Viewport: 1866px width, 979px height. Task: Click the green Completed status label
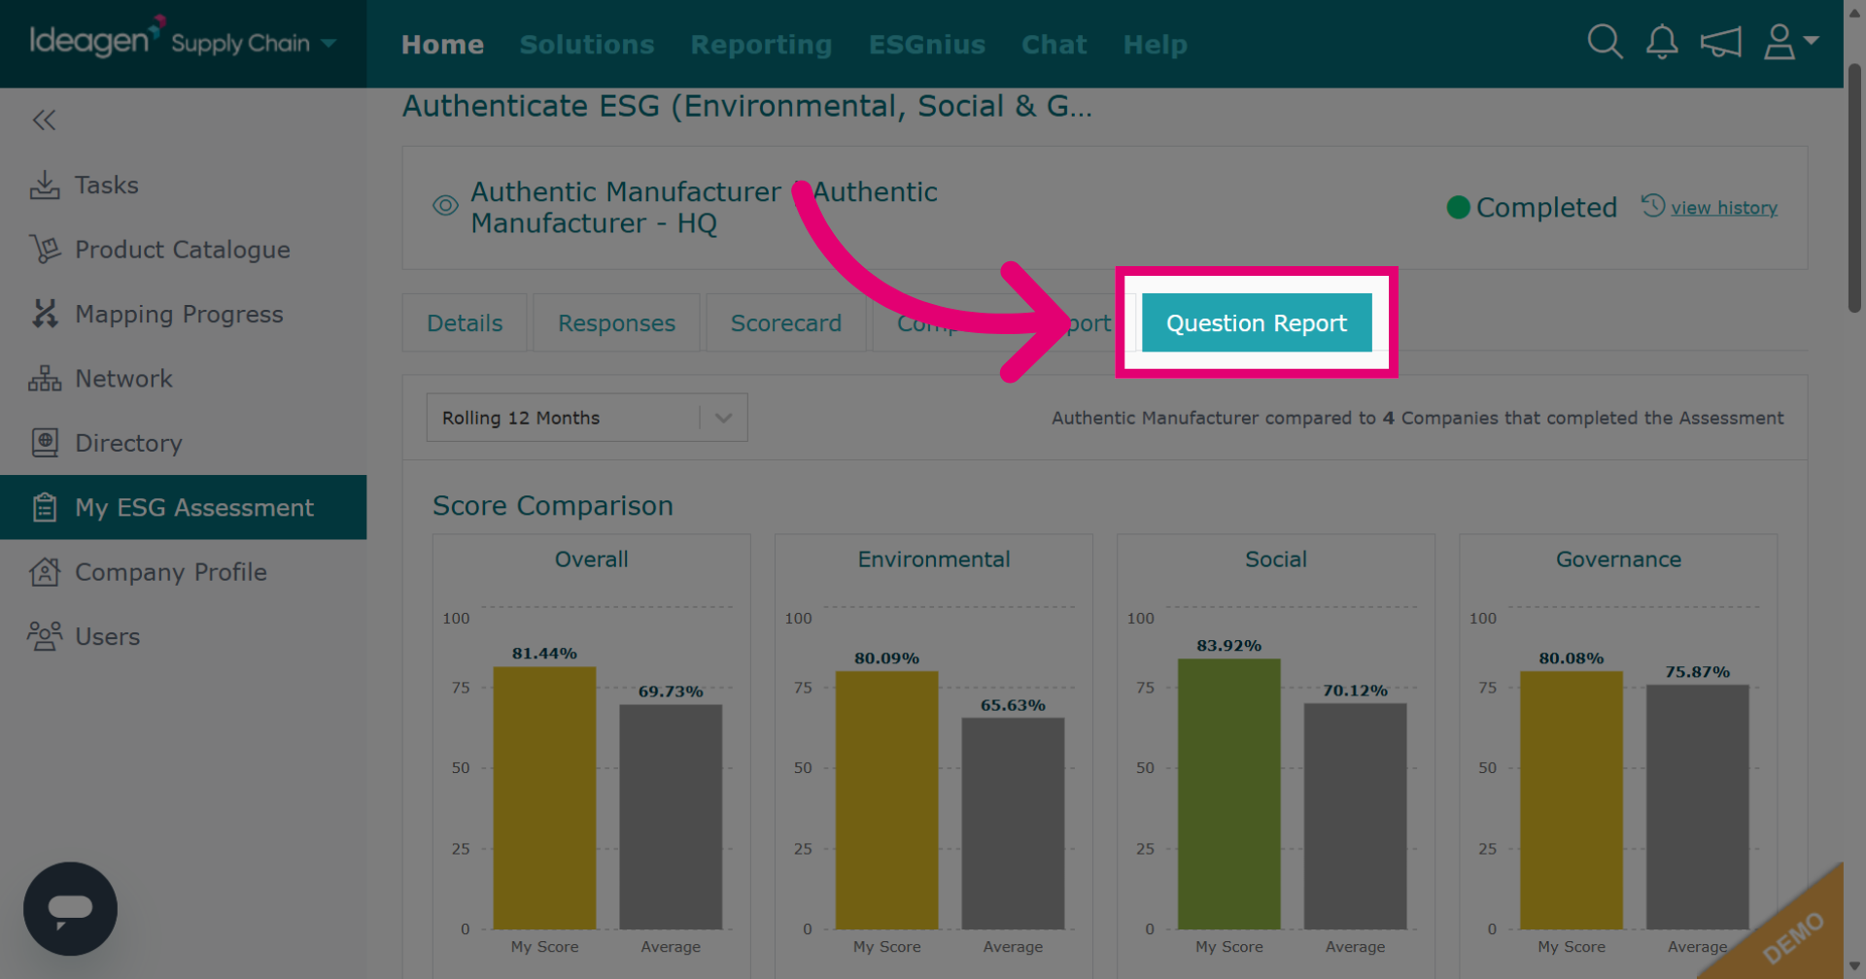coord(1533,207)
